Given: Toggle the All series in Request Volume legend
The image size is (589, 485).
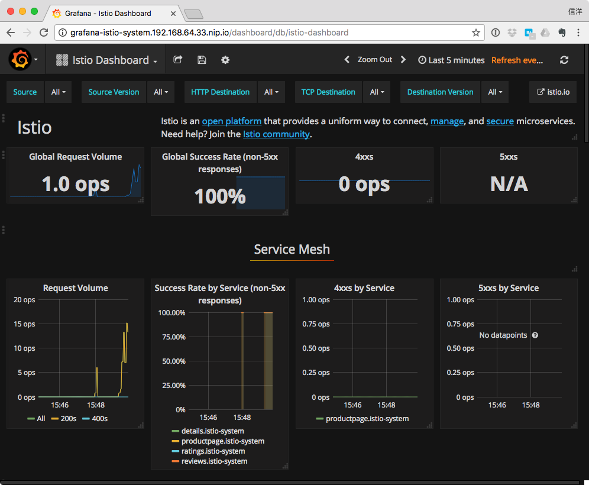Looking at the screenshot, I should (37, 419).
